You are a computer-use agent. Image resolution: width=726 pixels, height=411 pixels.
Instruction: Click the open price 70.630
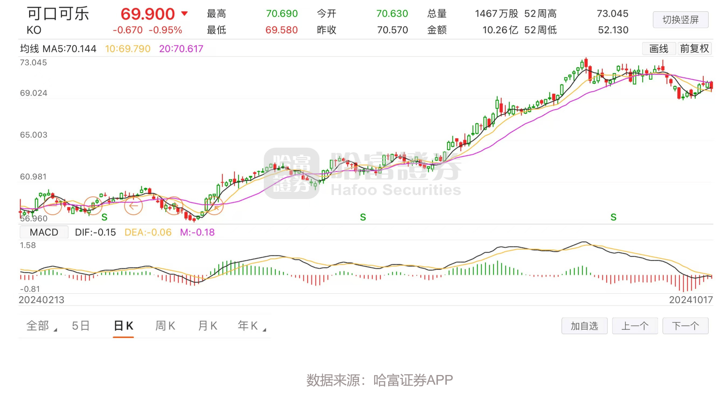coord(392,14)
